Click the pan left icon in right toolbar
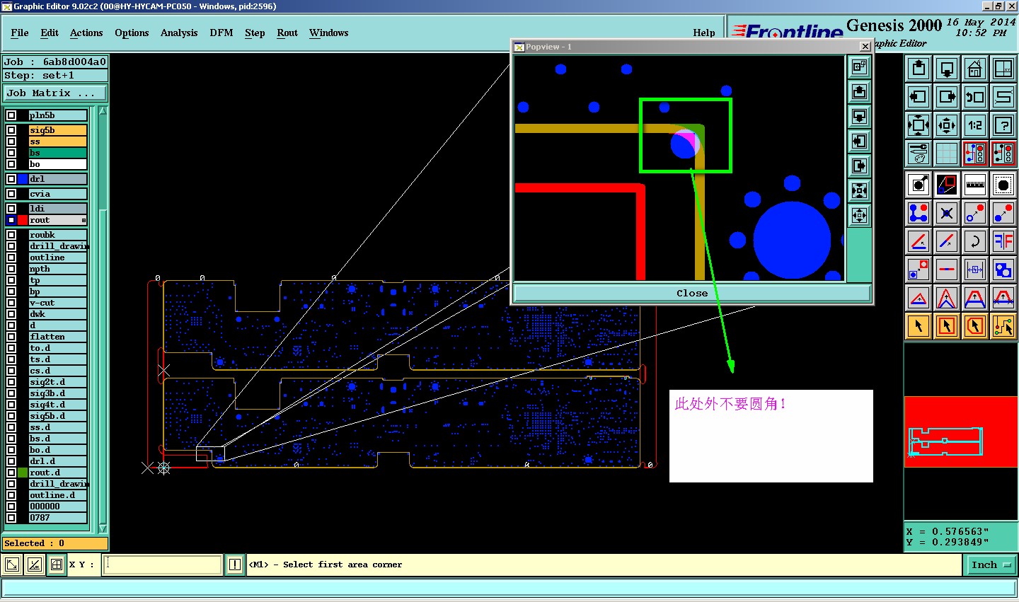Screen dimensions: 1019x602 (x=919, y=97)
